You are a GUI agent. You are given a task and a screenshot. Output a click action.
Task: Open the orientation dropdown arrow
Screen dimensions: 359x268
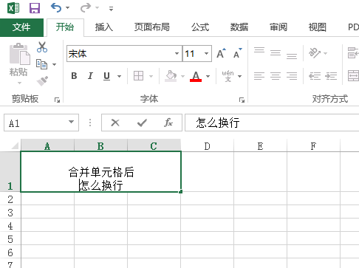[325, 53]
